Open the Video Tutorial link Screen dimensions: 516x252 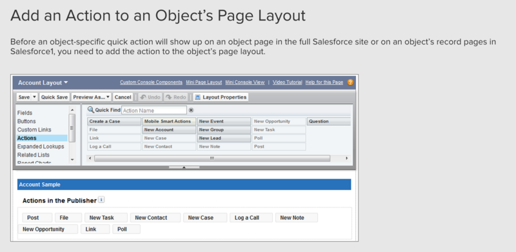[287, 82]
